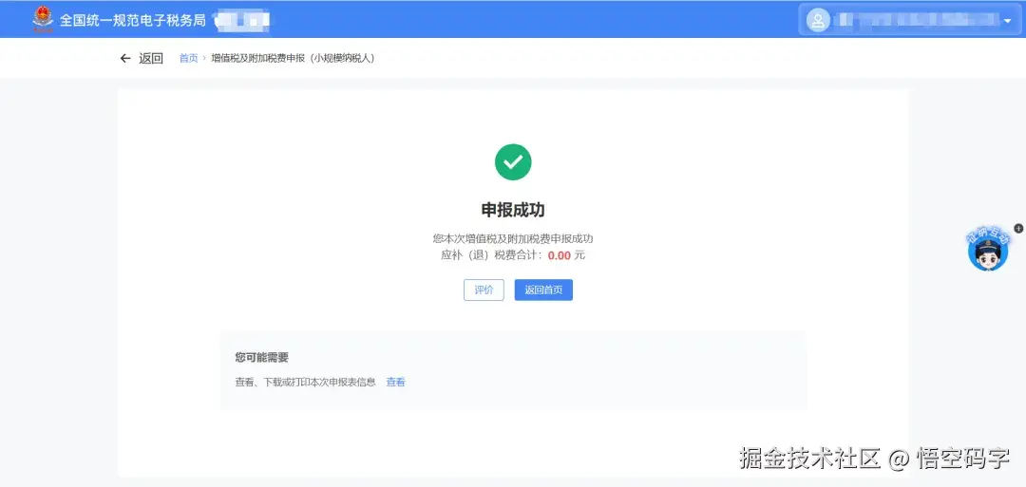
Task: Click the 全国统一规范电子税务局 title
Action: tap(133, 20)
